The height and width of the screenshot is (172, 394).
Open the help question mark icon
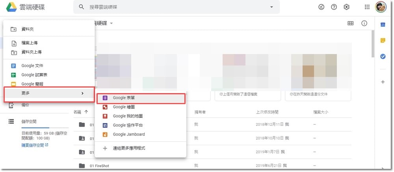pos(334,7)
